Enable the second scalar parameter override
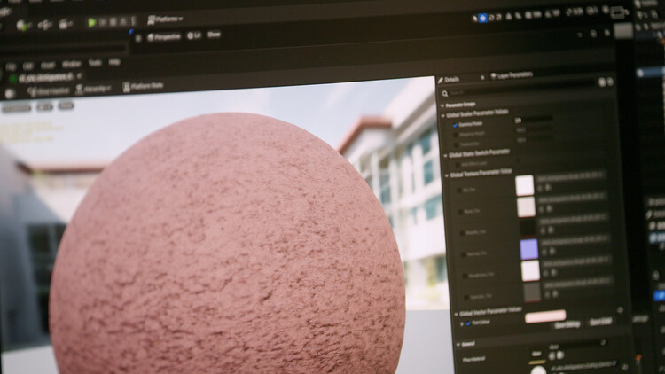This screenshot has width=665, height=374. (x=456, y=135)
